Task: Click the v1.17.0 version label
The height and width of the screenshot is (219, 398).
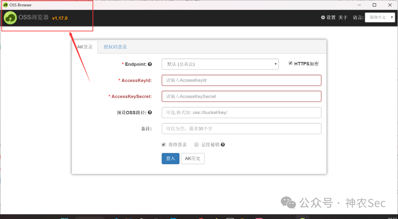Action: [60, 18]
